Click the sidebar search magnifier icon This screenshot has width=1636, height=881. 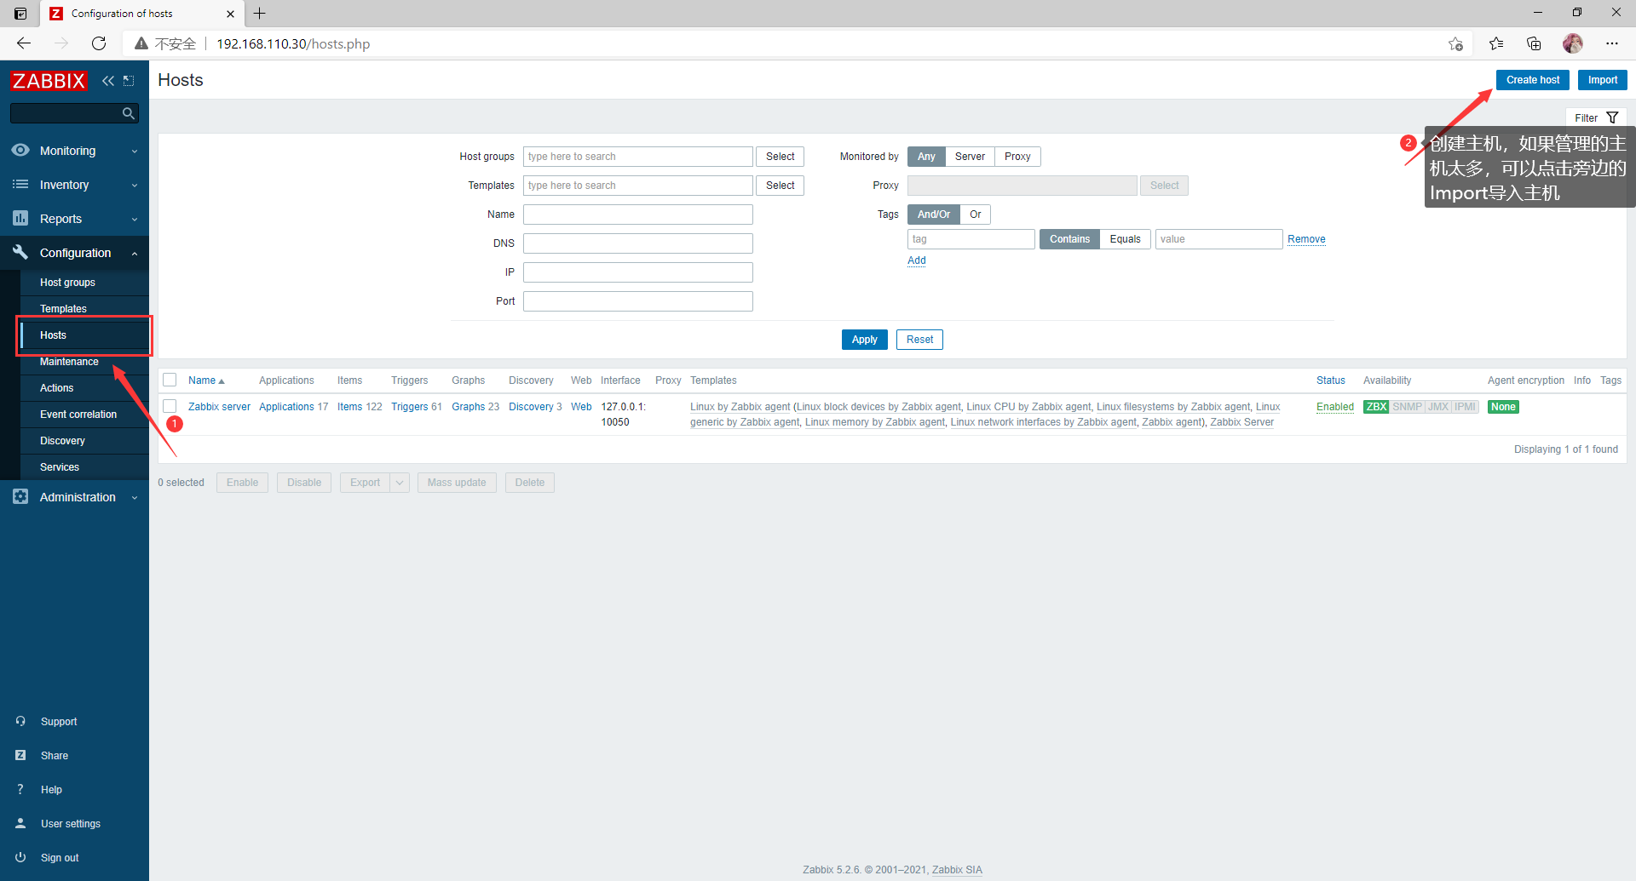point(129,113)
